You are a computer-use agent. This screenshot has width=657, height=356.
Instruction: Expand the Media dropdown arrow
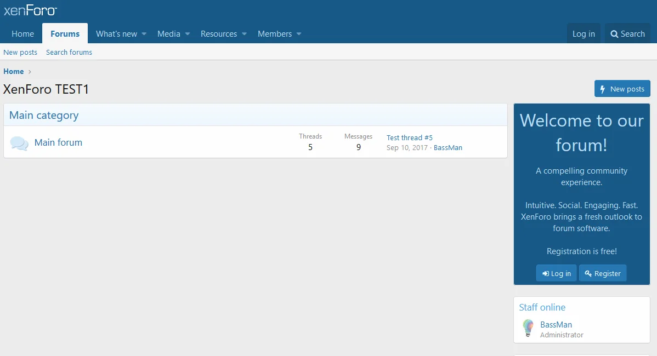tap(188, 34)
